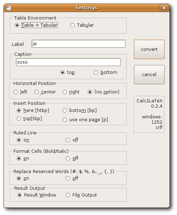Screen dimensions: 177x215
Task: Click the window icon in title bar
Action: click(9, 8)
